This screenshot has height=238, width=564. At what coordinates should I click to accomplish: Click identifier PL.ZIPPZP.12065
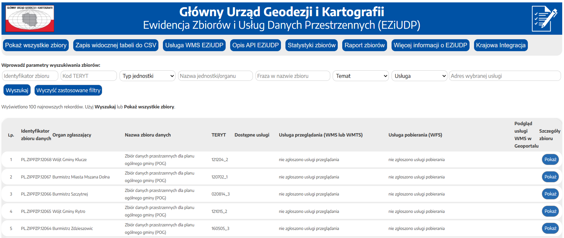[x=36, y=211]
